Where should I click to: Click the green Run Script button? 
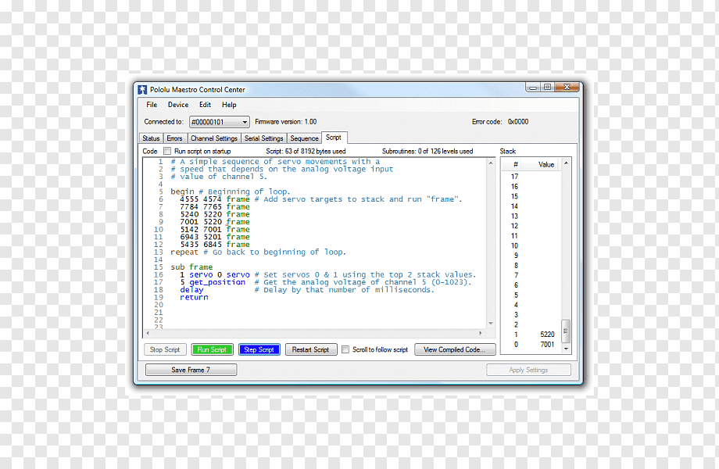click(213, 349)
